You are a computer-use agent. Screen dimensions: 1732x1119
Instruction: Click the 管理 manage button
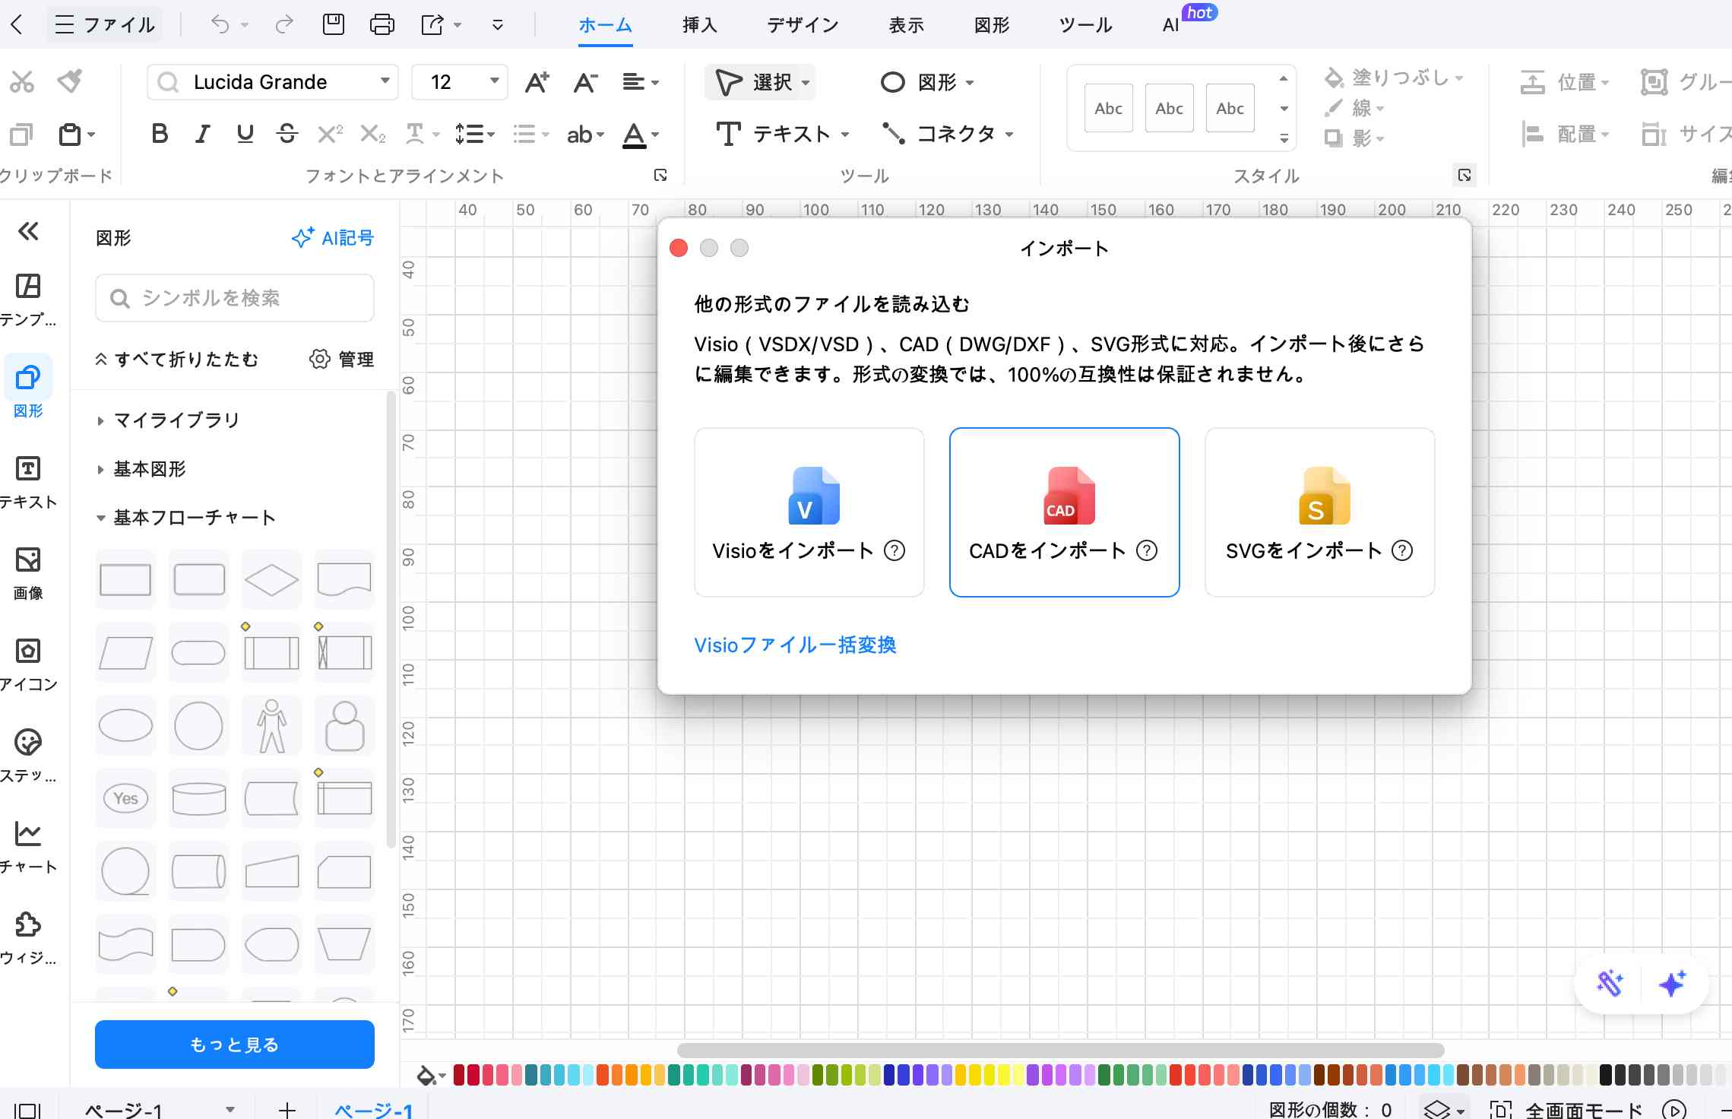coord(342,360)
